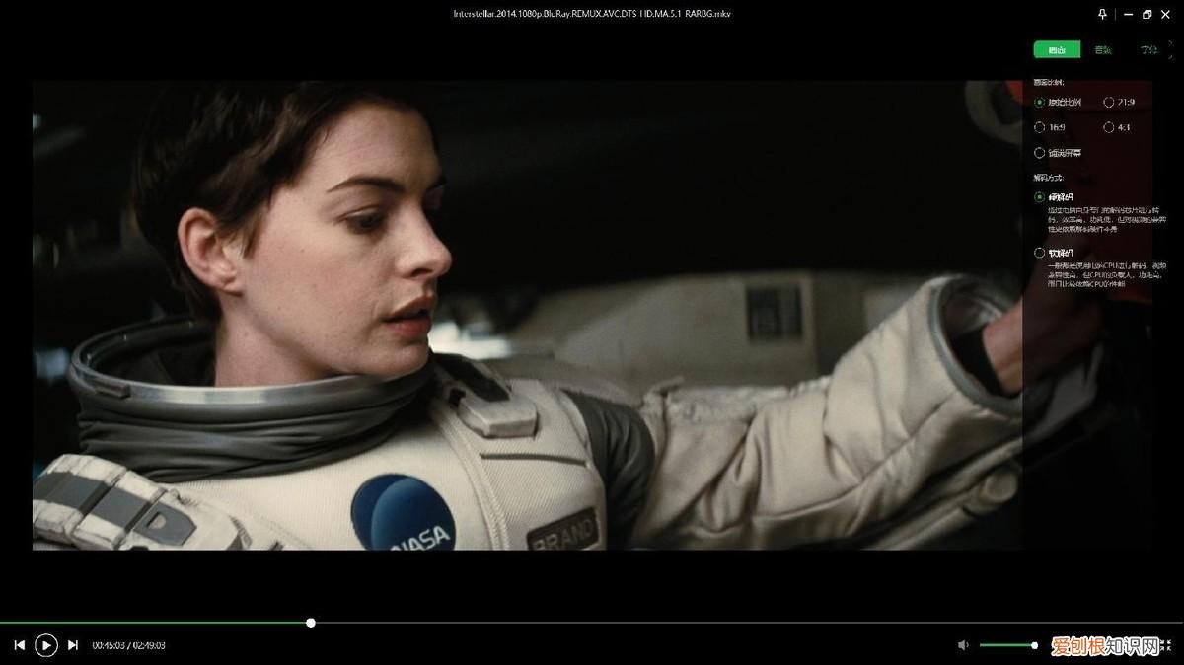Viewport: 1184px width, 665px height.
Task: Pin the player window on top
Action: pos(1102,15)
